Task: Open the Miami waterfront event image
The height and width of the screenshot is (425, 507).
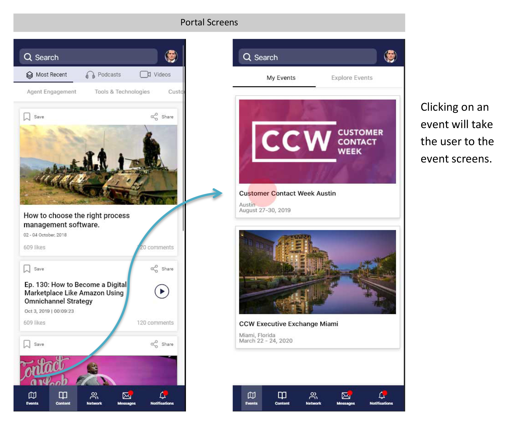Action: pyautogui.click(x=317, y=272)
